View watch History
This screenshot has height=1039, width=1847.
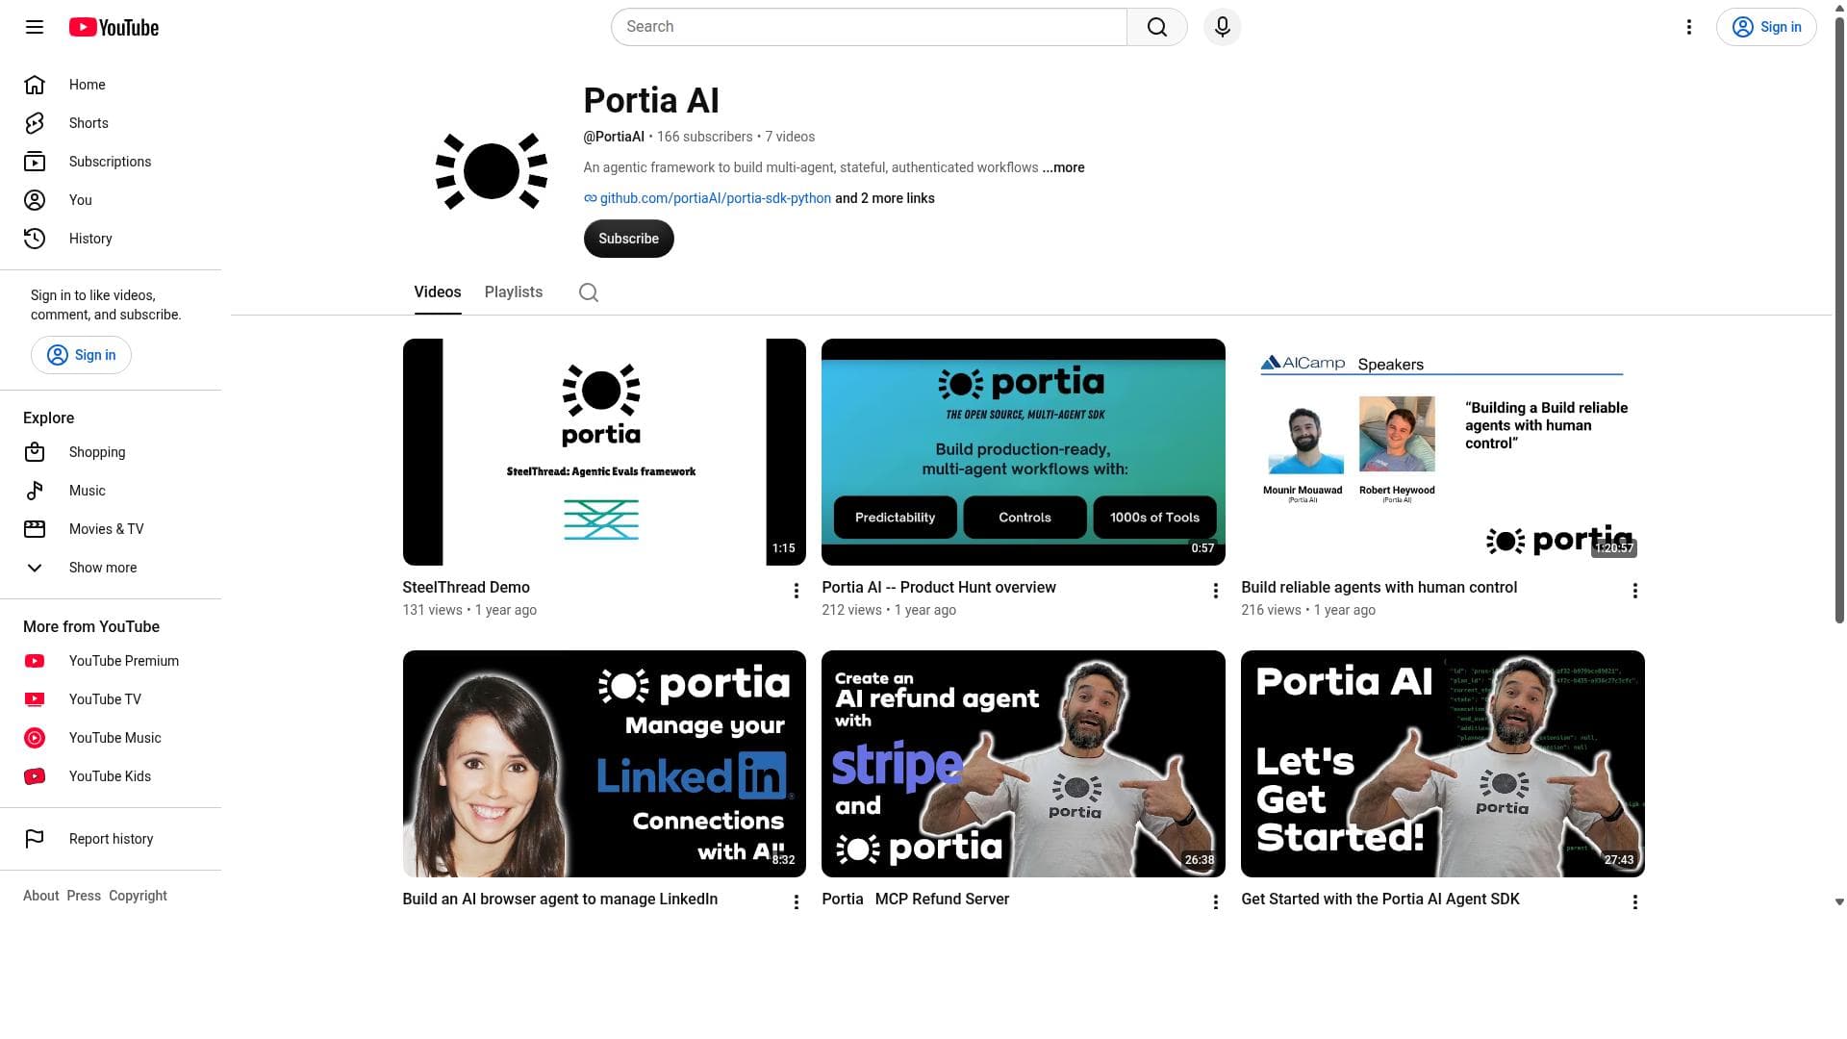point(111,239)
